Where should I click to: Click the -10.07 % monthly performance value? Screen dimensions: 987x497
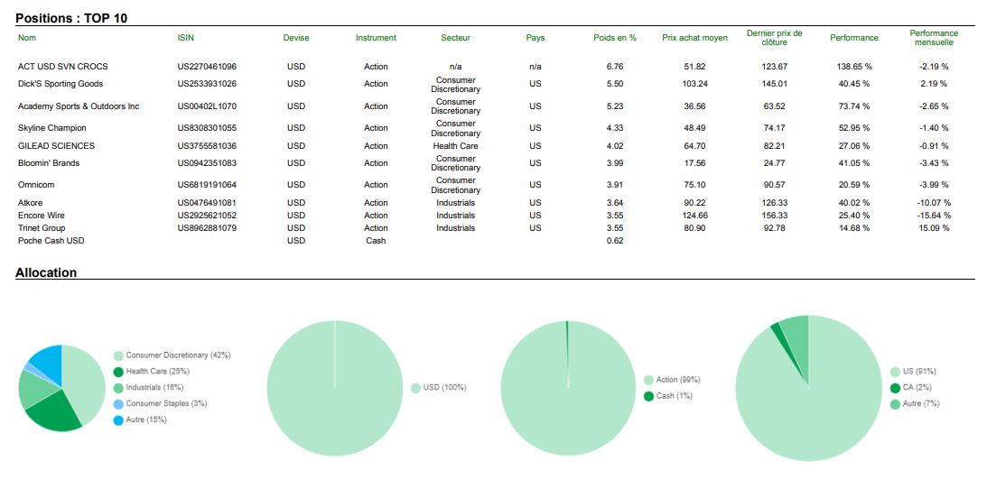click(x=934, y=203)
